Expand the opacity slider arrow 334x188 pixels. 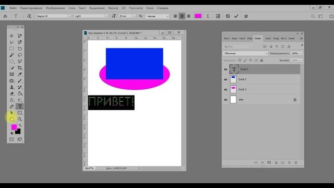click(301, 53)
